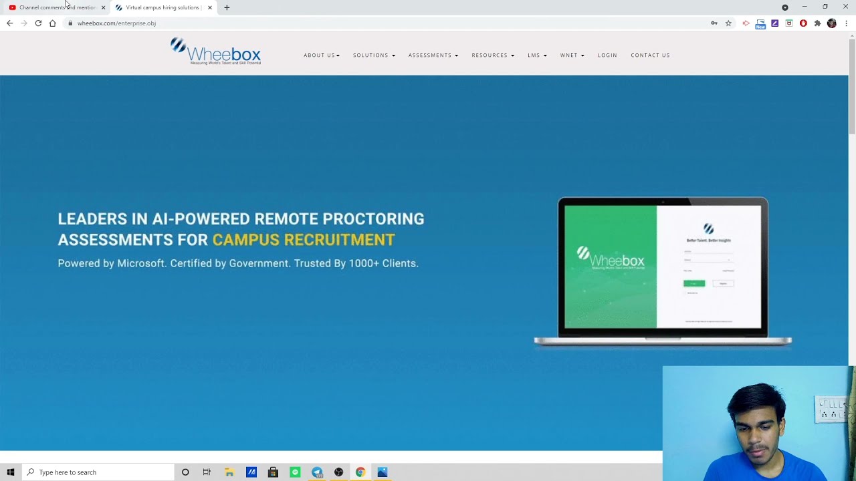This screenshot has width=856, height=481.
Task: Open the Windows Start menu
Action: [11, 472]
